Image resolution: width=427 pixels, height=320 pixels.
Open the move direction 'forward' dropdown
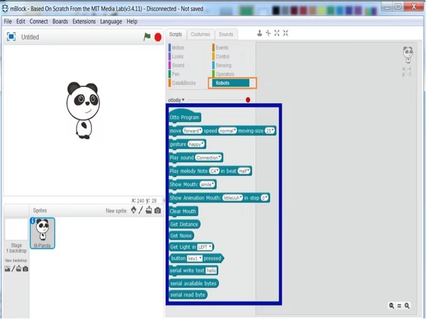(x=192, y=131)
